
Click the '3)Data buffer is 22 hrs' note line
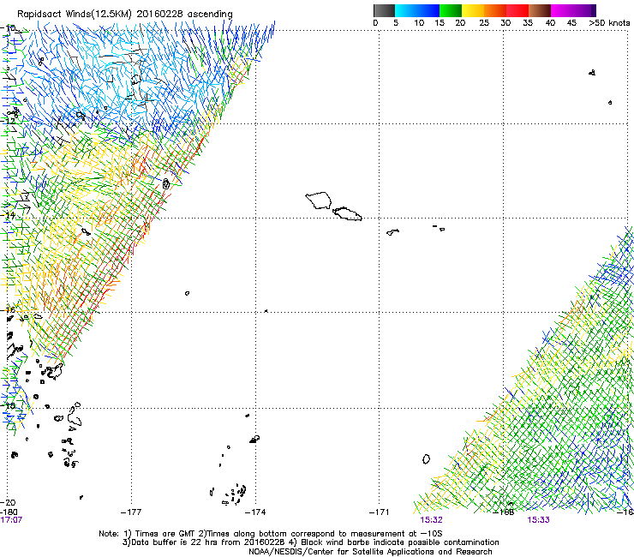pyautogui.click(x=310, y=542)
